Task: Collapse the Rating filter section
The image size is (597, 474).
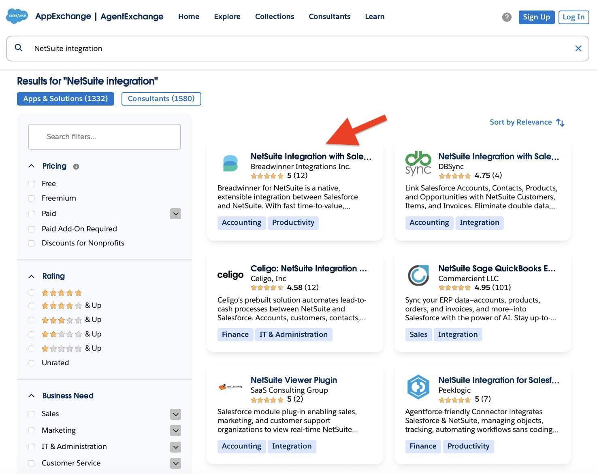Action: pyautogui.click(x=32, y=276)
